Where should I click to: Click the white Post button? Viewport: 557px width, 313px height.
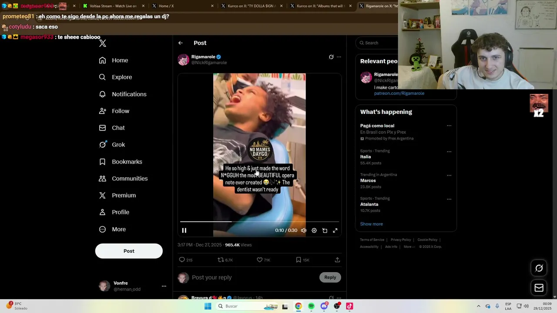pos(129,251)
